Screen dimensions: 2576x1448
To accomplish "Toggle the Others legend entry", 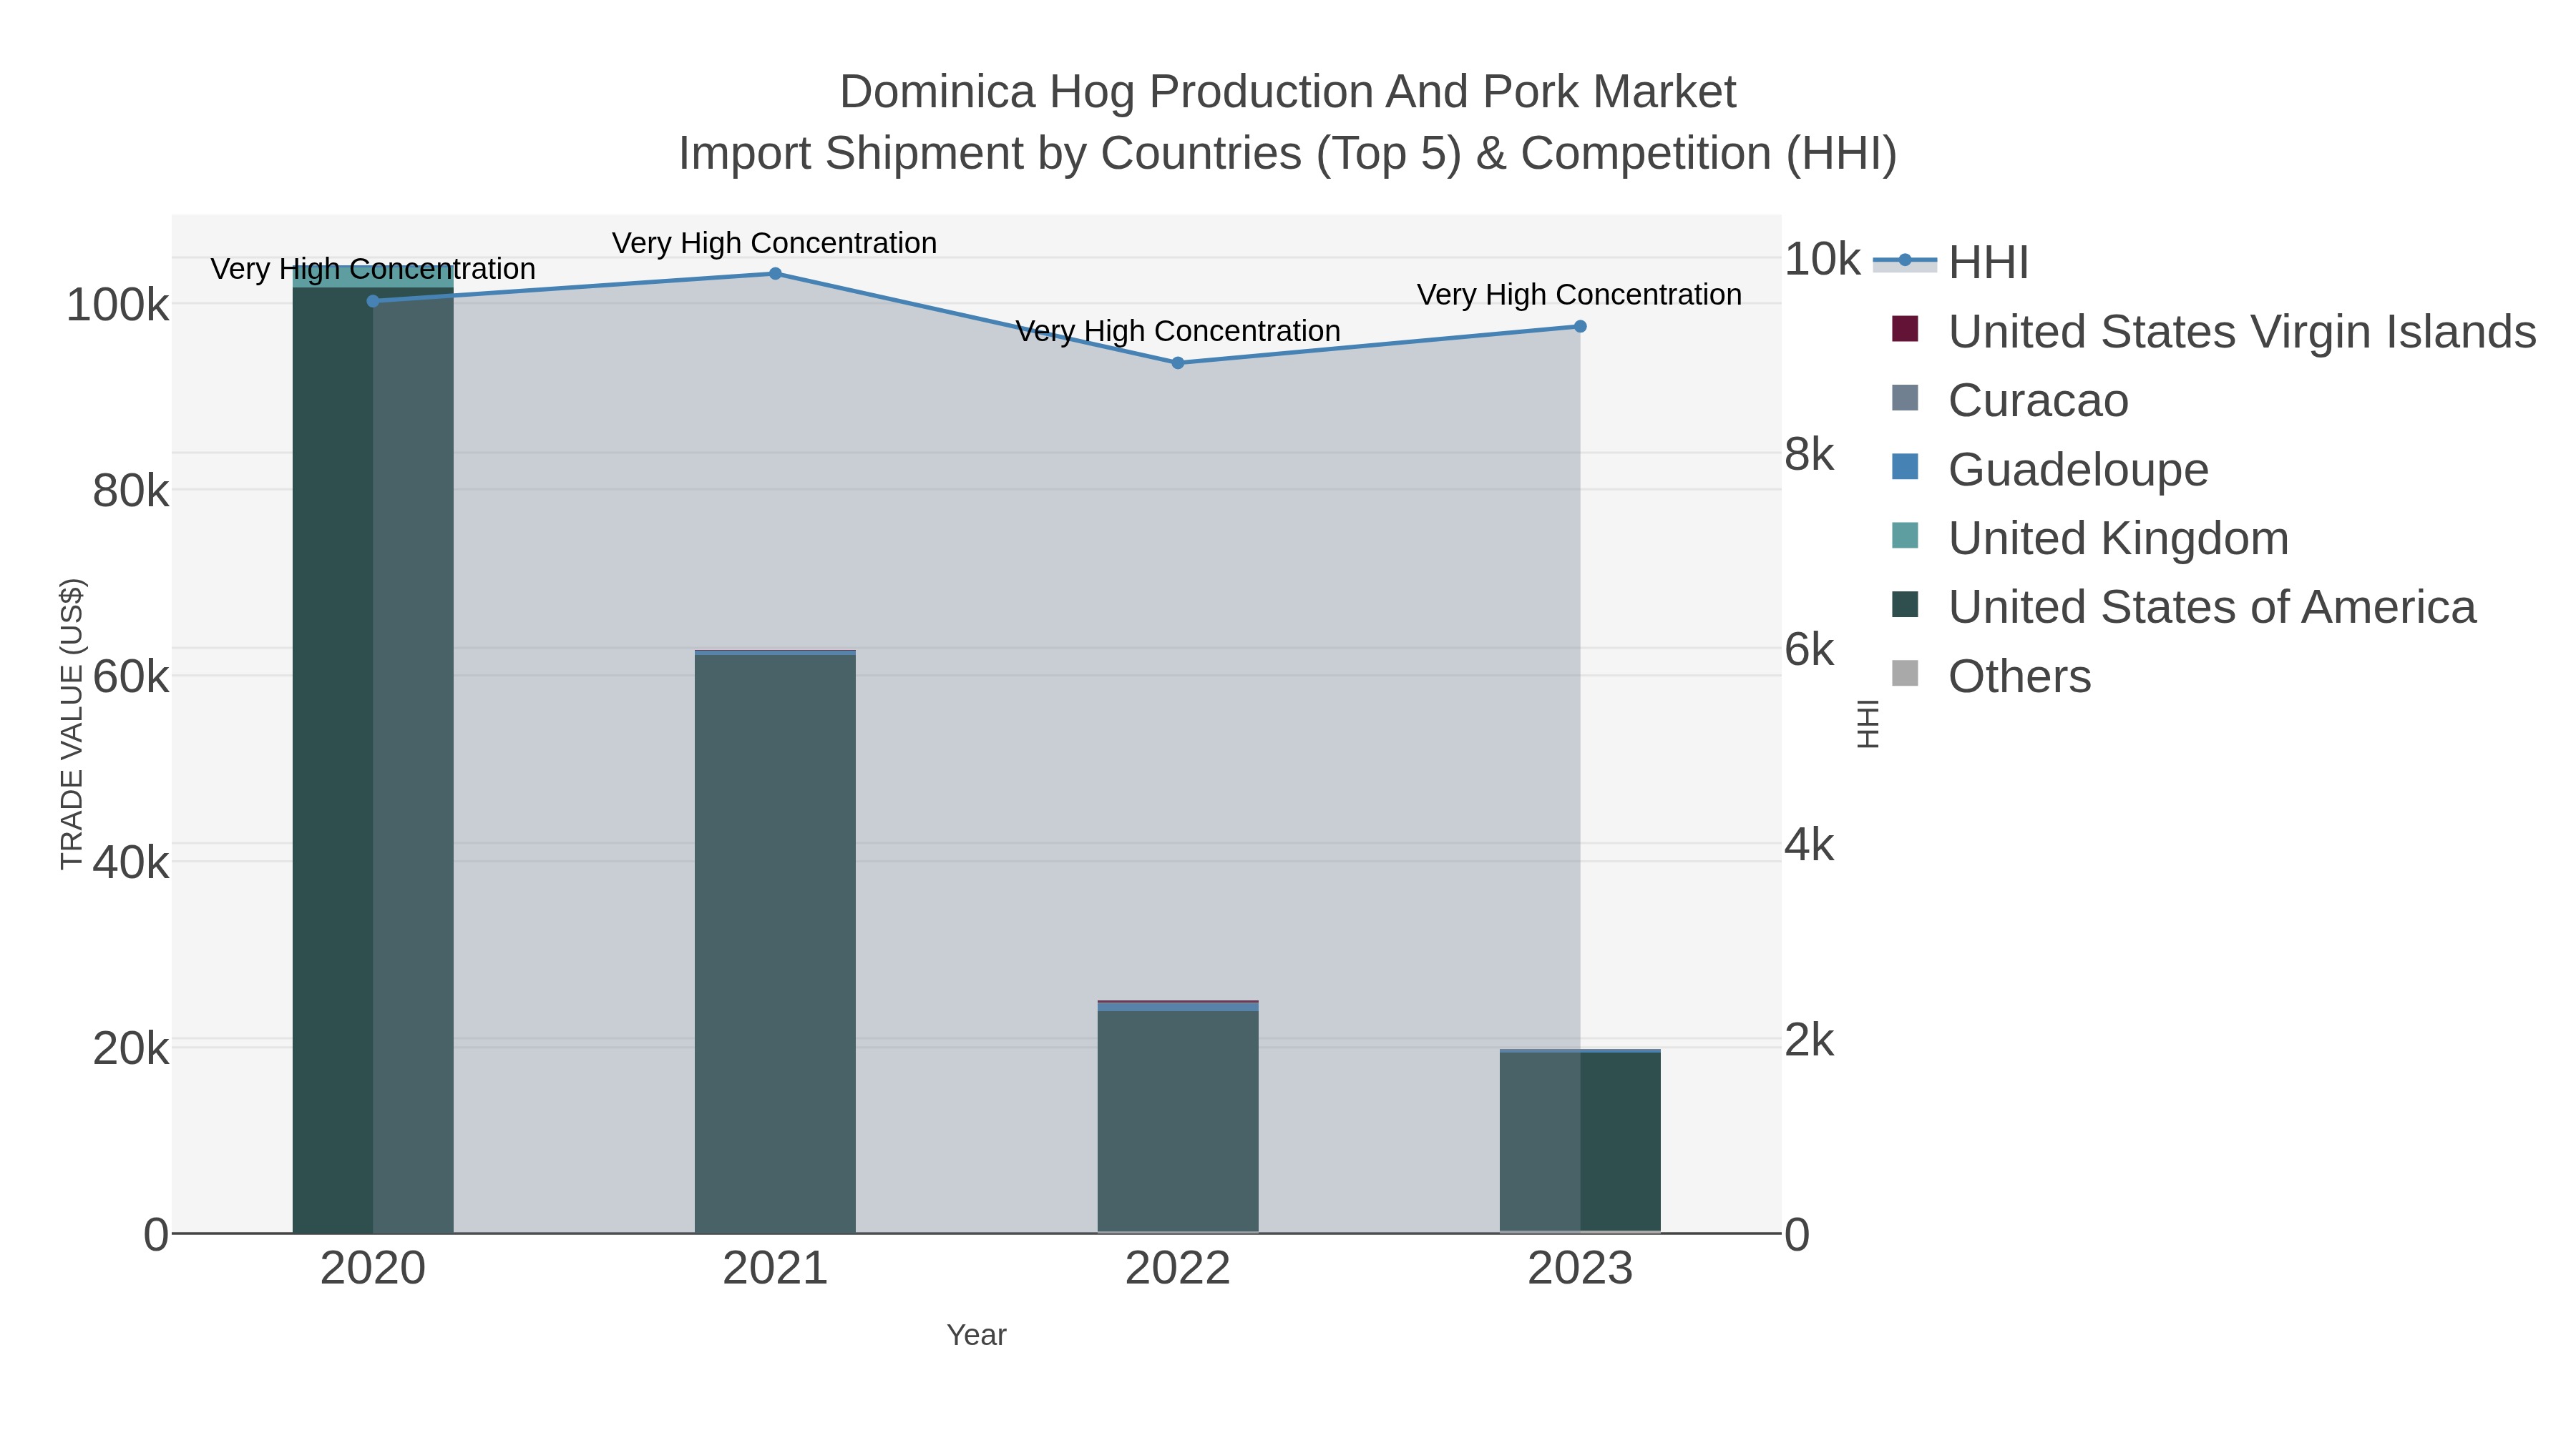I will 1991,676.
